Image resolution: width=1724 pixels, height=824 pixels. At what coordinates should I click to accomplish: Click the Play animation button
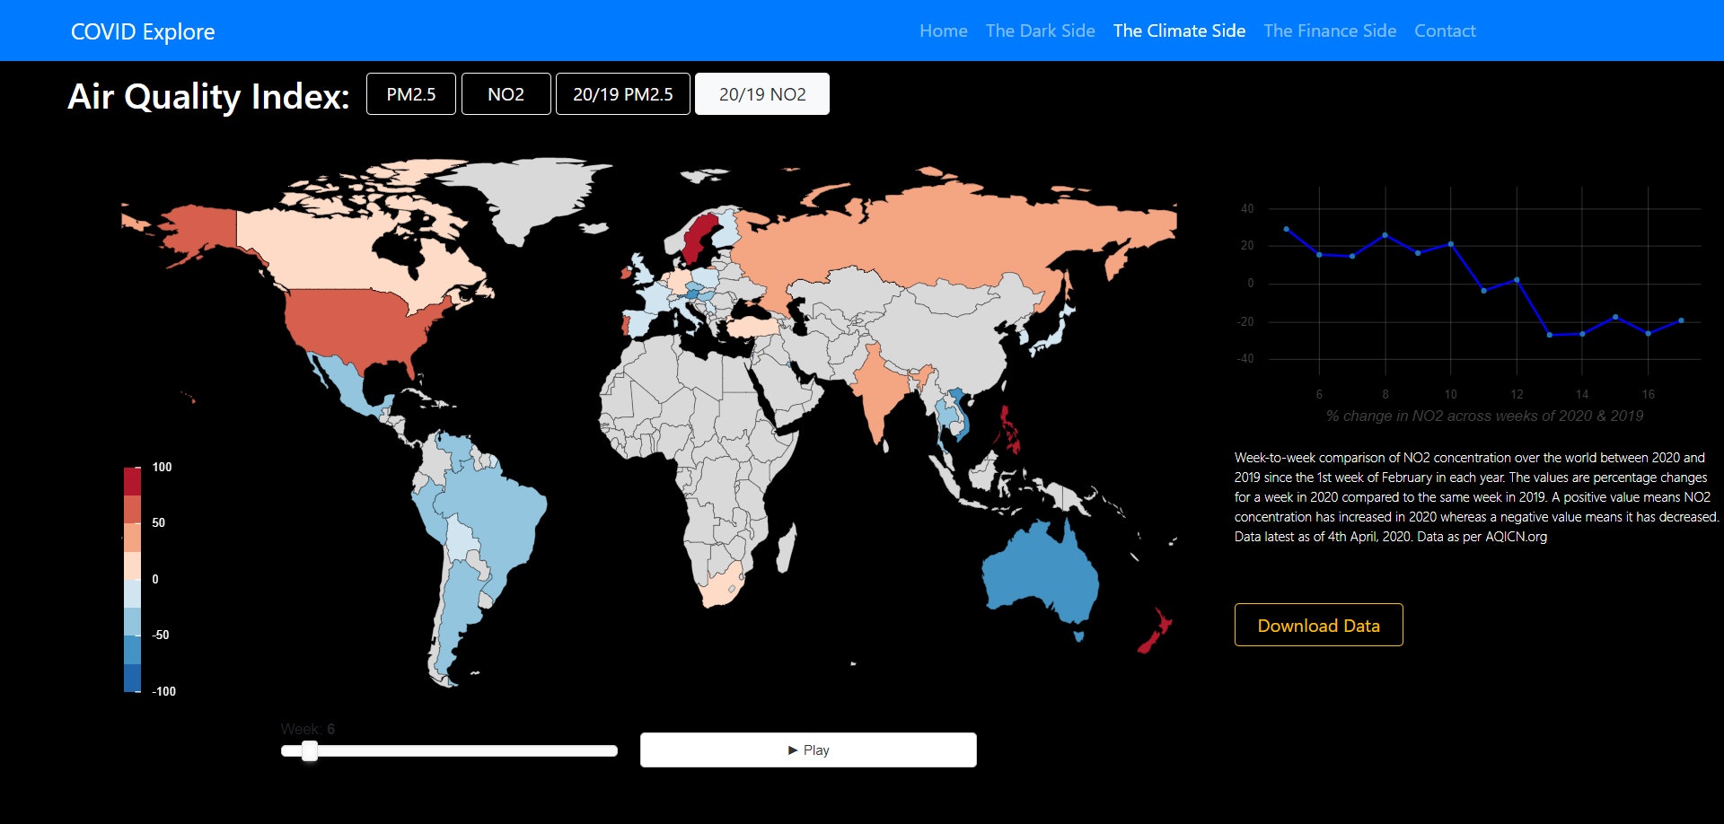coord(808,749)
